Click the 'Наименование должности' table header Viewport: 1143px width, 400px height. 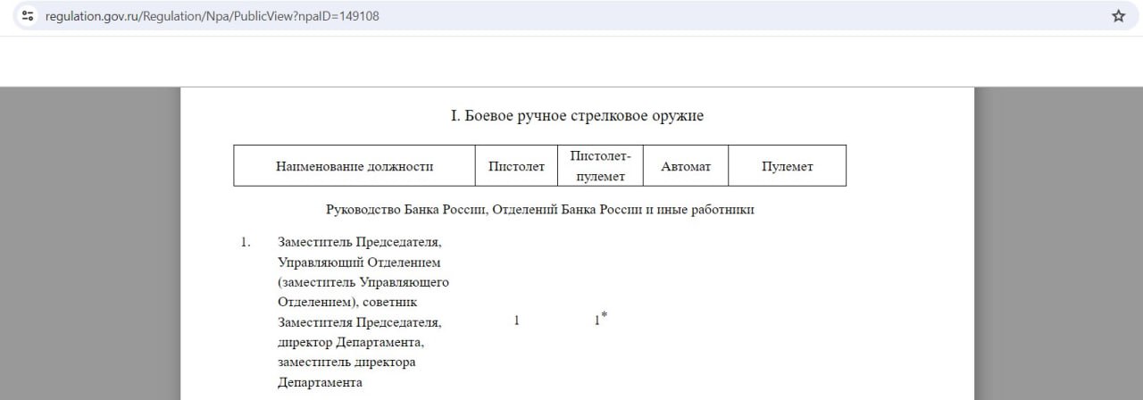tap(355, 166)
